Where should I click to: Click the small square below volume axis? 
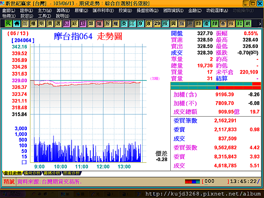pos(24,162)
